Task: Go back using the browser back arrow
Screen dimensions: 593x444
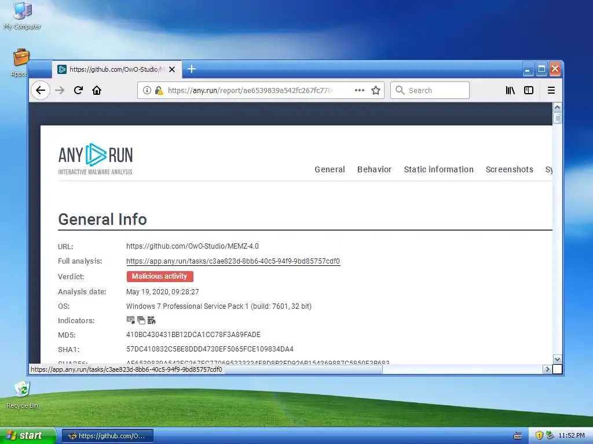Action: point(41,90)
